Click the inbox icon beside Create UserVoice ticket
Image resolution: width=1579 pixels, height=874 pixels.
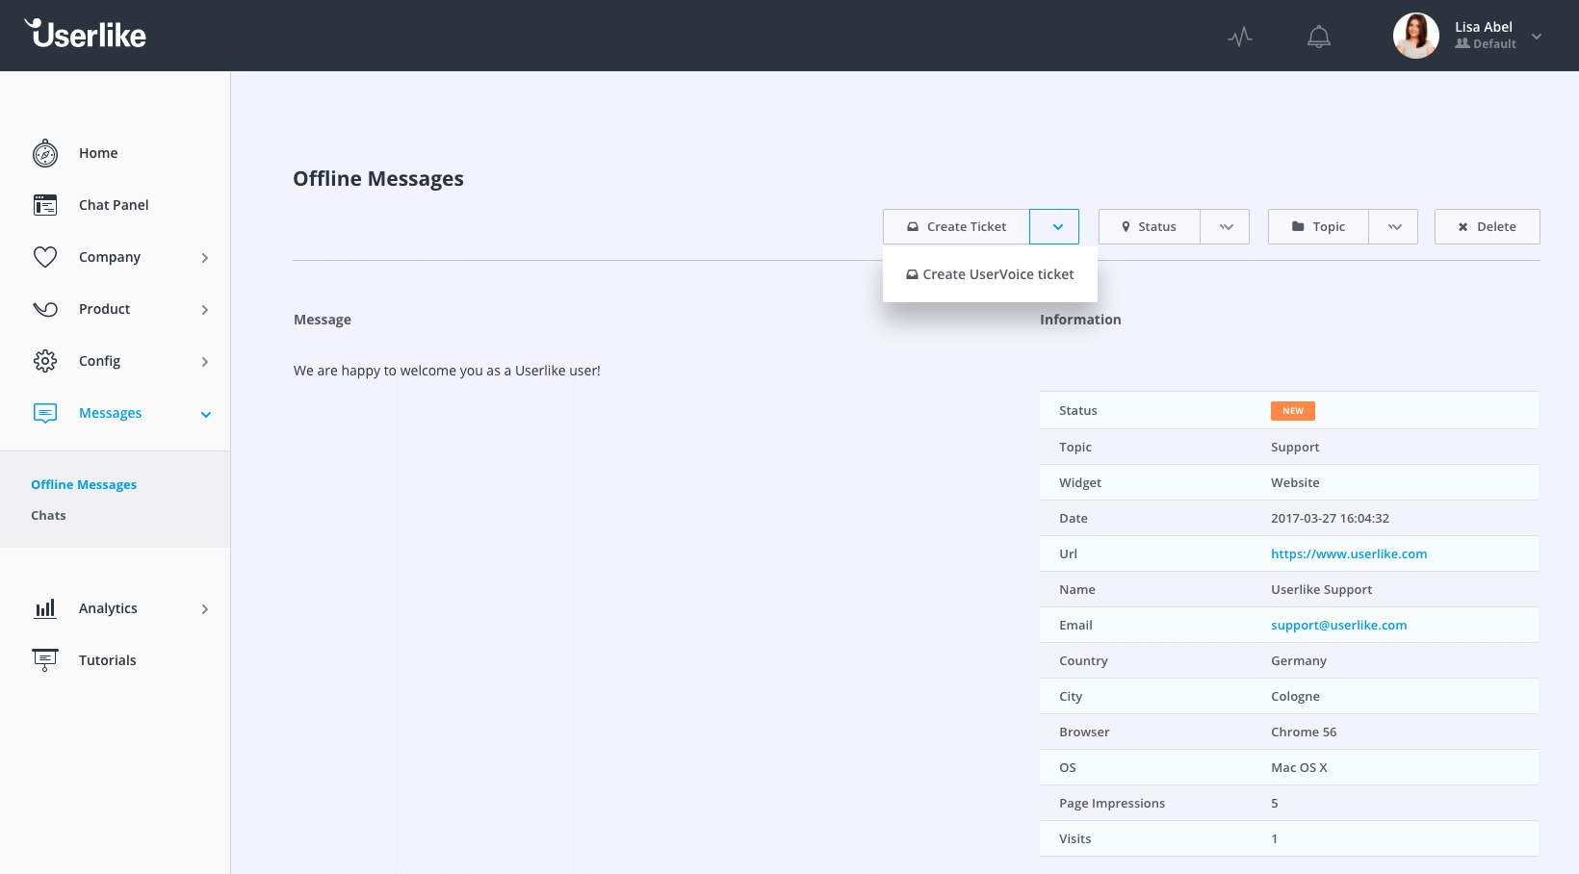point(912,274)
